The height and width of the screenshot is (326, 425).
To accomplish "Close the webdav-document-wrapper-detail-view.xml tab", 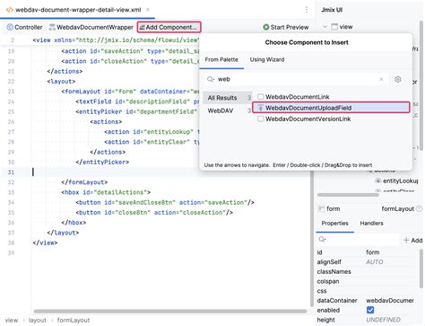I will coord(148,10).
